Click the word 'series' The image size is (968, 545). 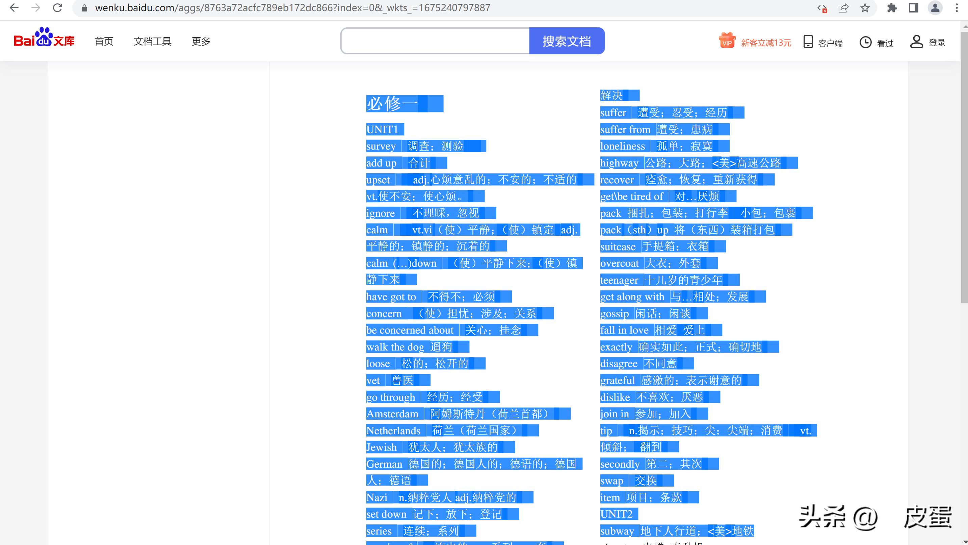point(379,531)
